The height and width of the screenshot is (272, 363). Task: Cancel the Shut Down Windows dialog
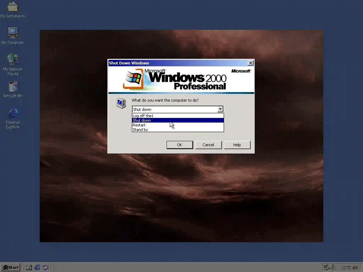(x=208, y=145)
